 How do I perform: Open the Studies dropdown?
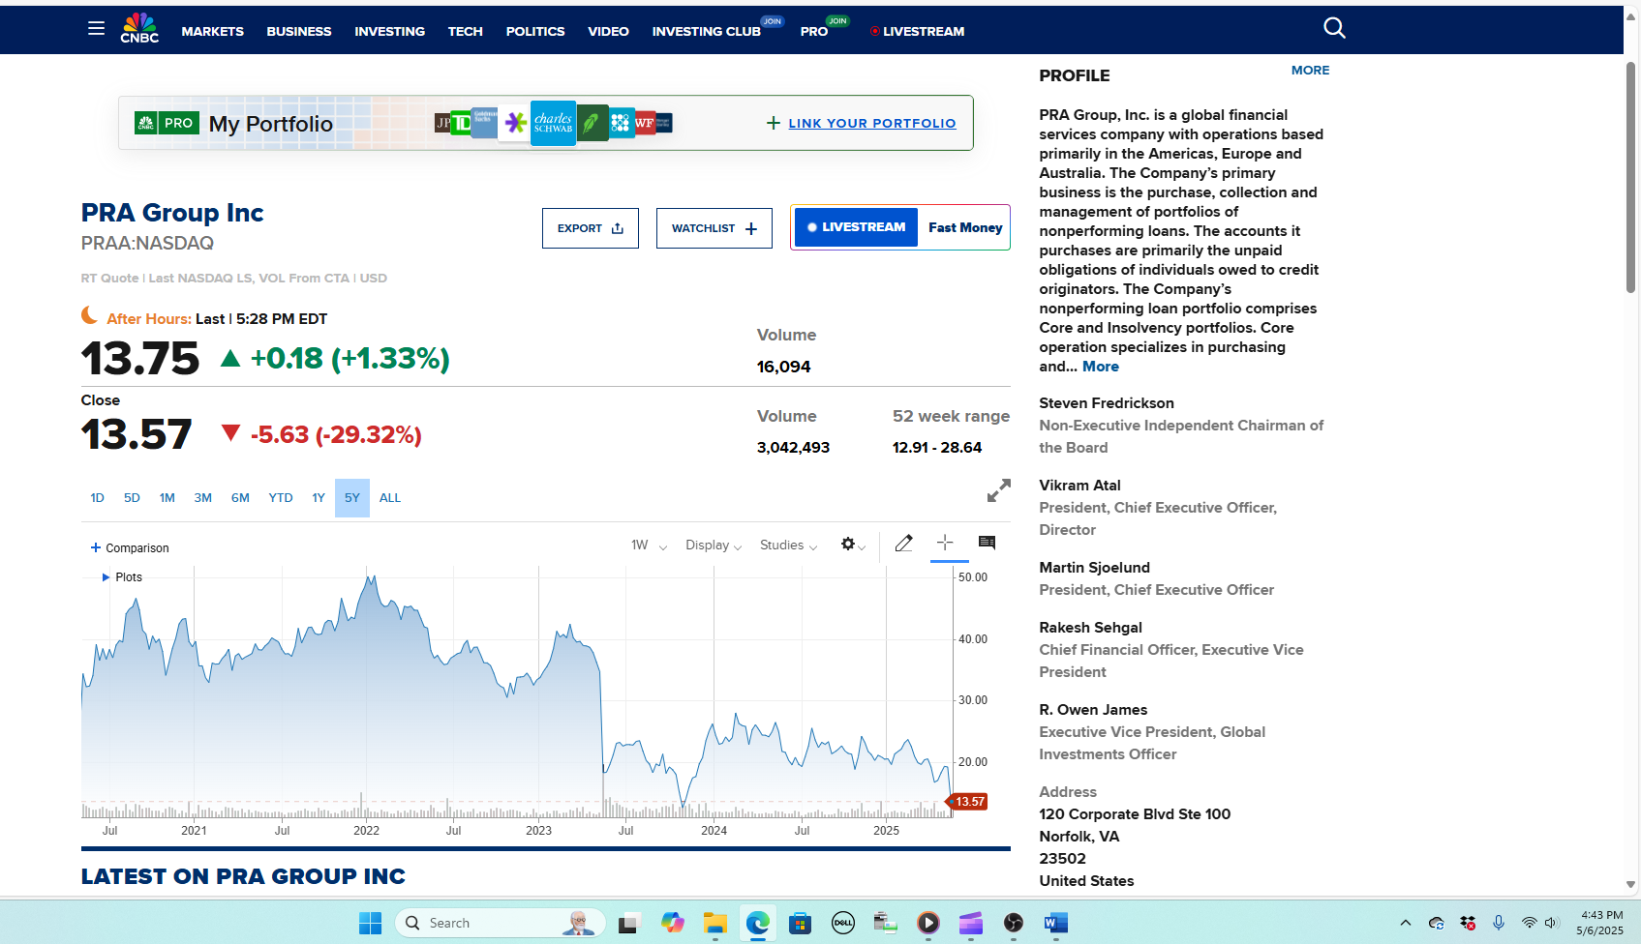(787, 546)
